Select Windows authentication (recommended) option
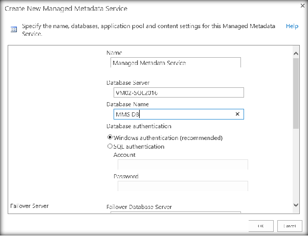The width and height of the screenshot is (308, 236). click(110, 137)
